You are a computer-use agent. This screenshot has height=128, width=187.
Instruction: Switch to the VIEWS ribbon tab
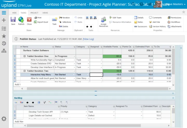click(x=45, y=13)
